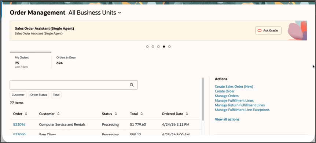
Task: Click Sales Order Assistant banner title
Action: [x=44, y=29]
